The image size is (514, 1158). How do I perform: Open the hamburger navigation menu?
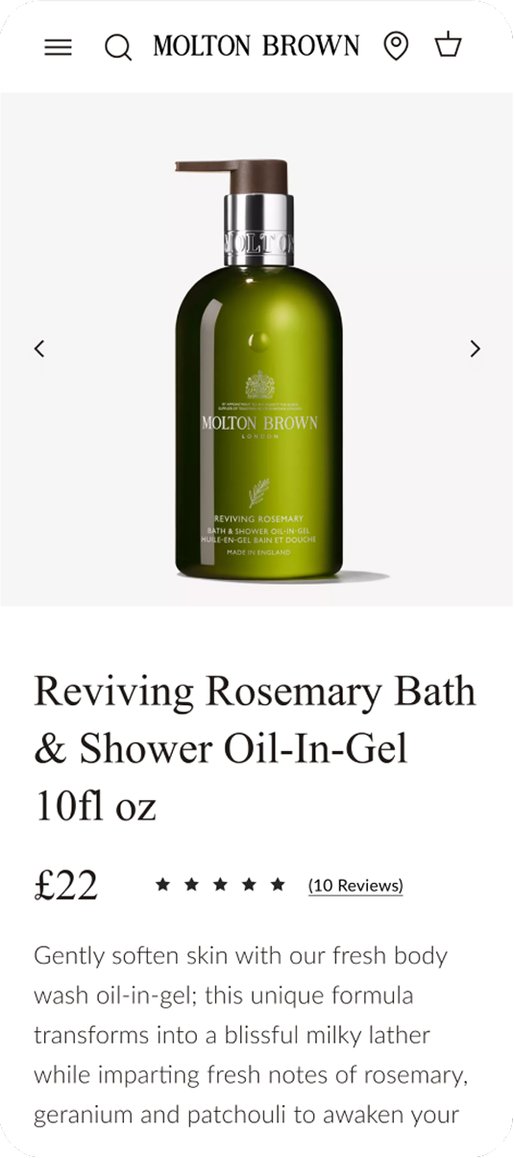pos(59,47)
